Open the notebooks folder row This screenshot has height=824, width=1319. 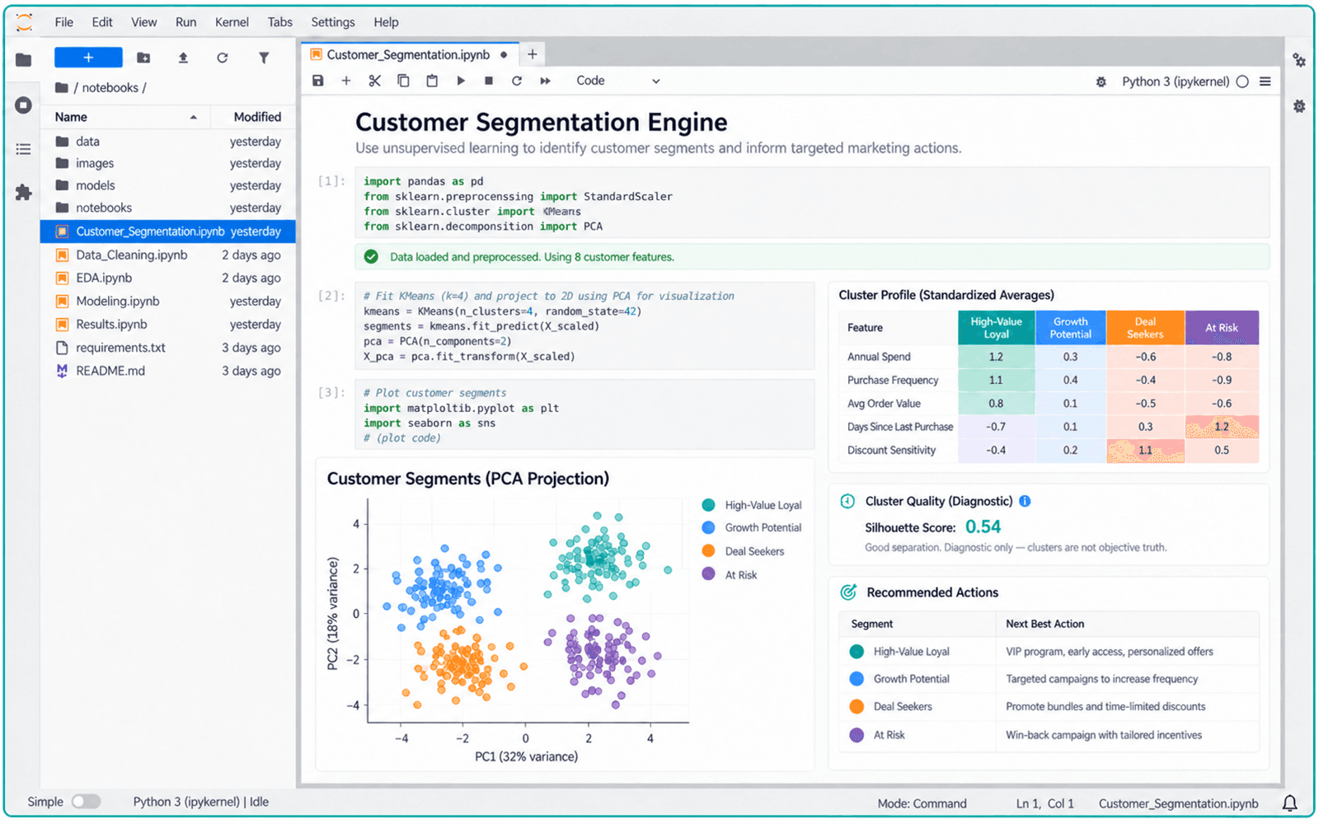pos(168,208)
